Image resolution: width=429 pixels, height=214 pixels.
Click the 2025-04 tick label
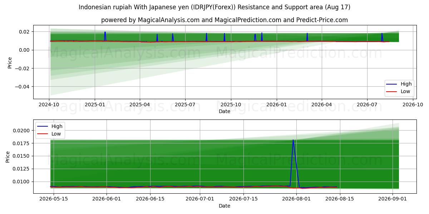click(139, 105)
